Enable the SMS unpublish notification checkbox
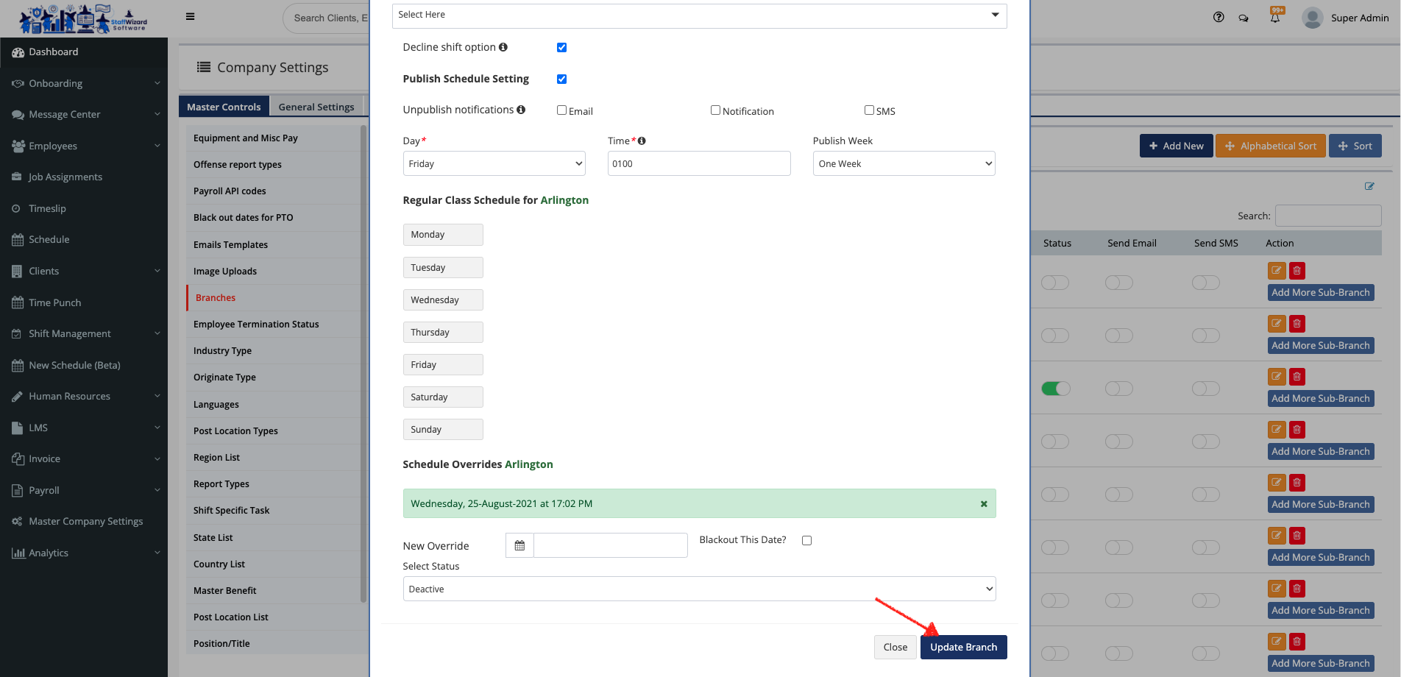 click(x=869, y=110)
